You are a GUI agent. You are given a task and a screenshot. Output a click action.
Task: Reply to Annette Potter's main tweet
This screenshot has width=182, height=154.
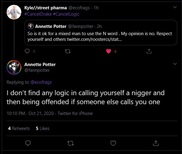[28, 143]
